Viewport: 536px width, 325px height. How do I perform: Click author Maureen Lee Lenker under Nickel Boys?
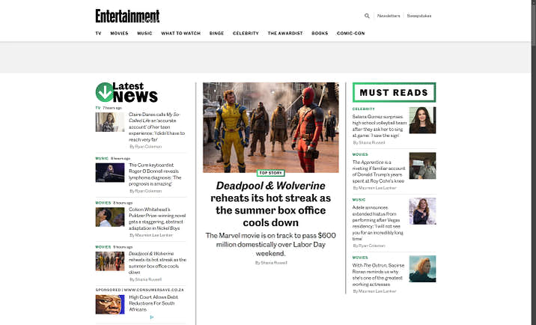coord(153,235)
